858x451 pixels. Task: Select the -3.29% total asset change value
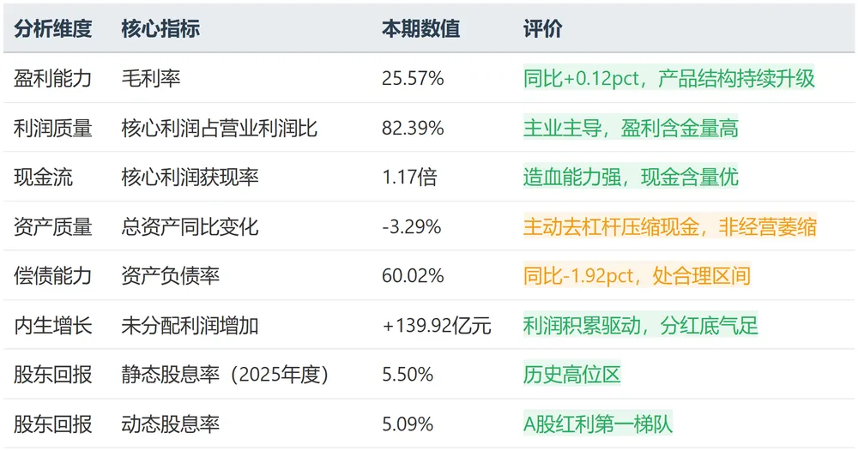tap(412, 226)
